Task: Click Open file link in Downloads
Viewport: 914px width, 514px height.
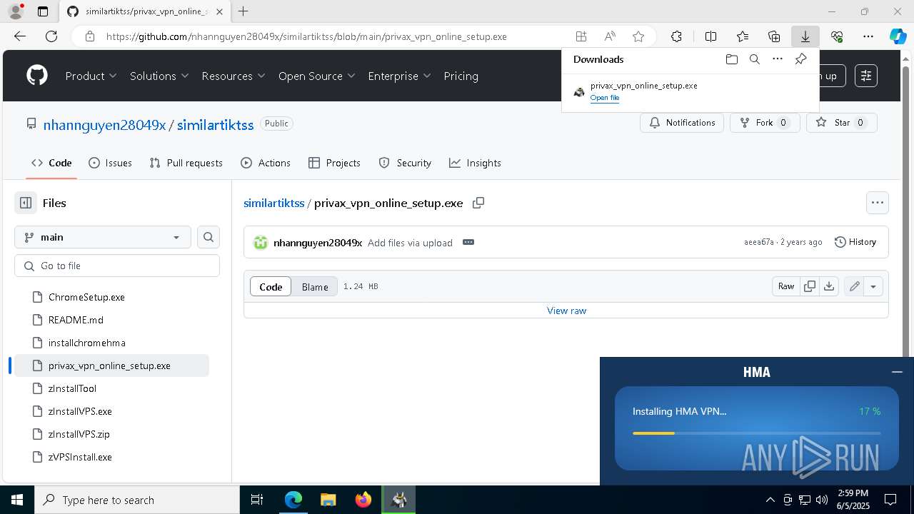Action: (605, 98)
